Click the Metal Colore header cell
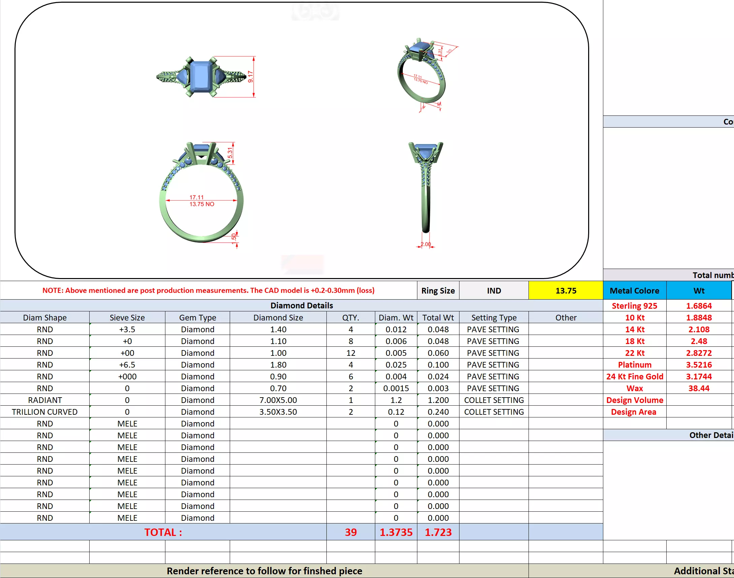The height and width of the screenshot is (578, 734). click(634, 291)
